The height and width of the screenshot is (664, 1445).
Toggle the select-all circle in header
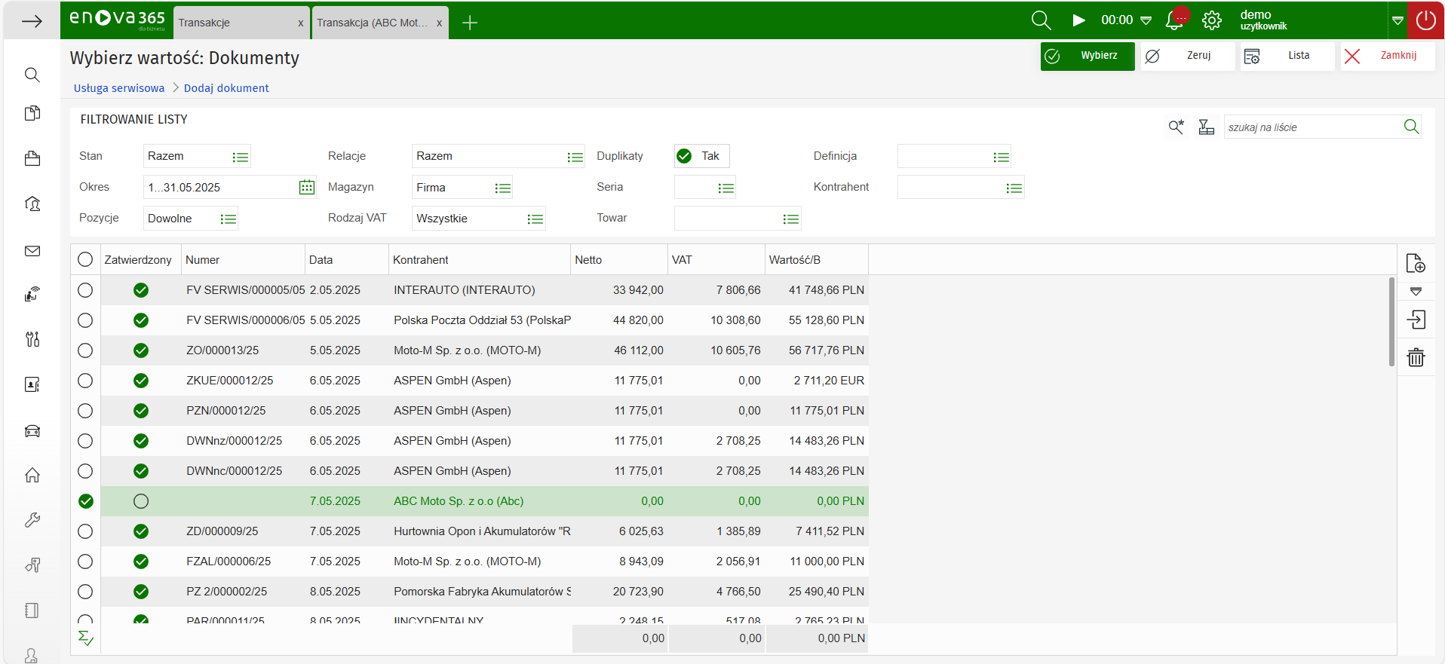click(x=85, y=260)
